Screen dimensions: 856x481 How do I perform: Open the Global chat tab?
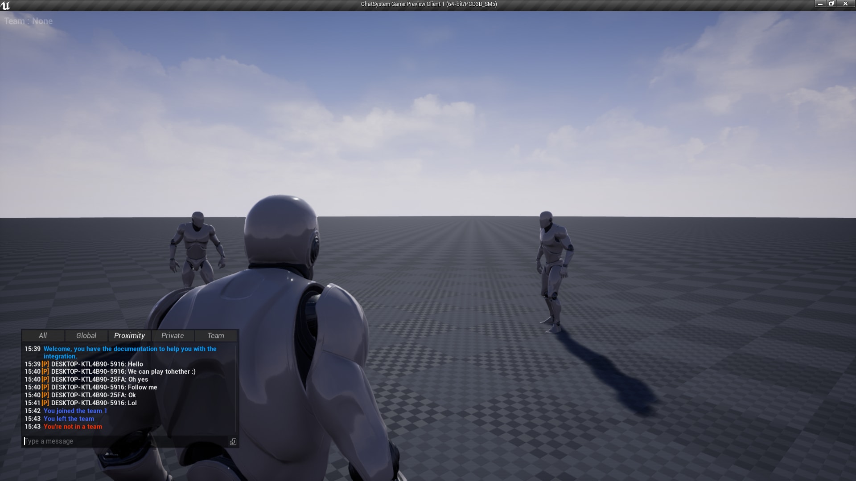[x=86, y=335]
